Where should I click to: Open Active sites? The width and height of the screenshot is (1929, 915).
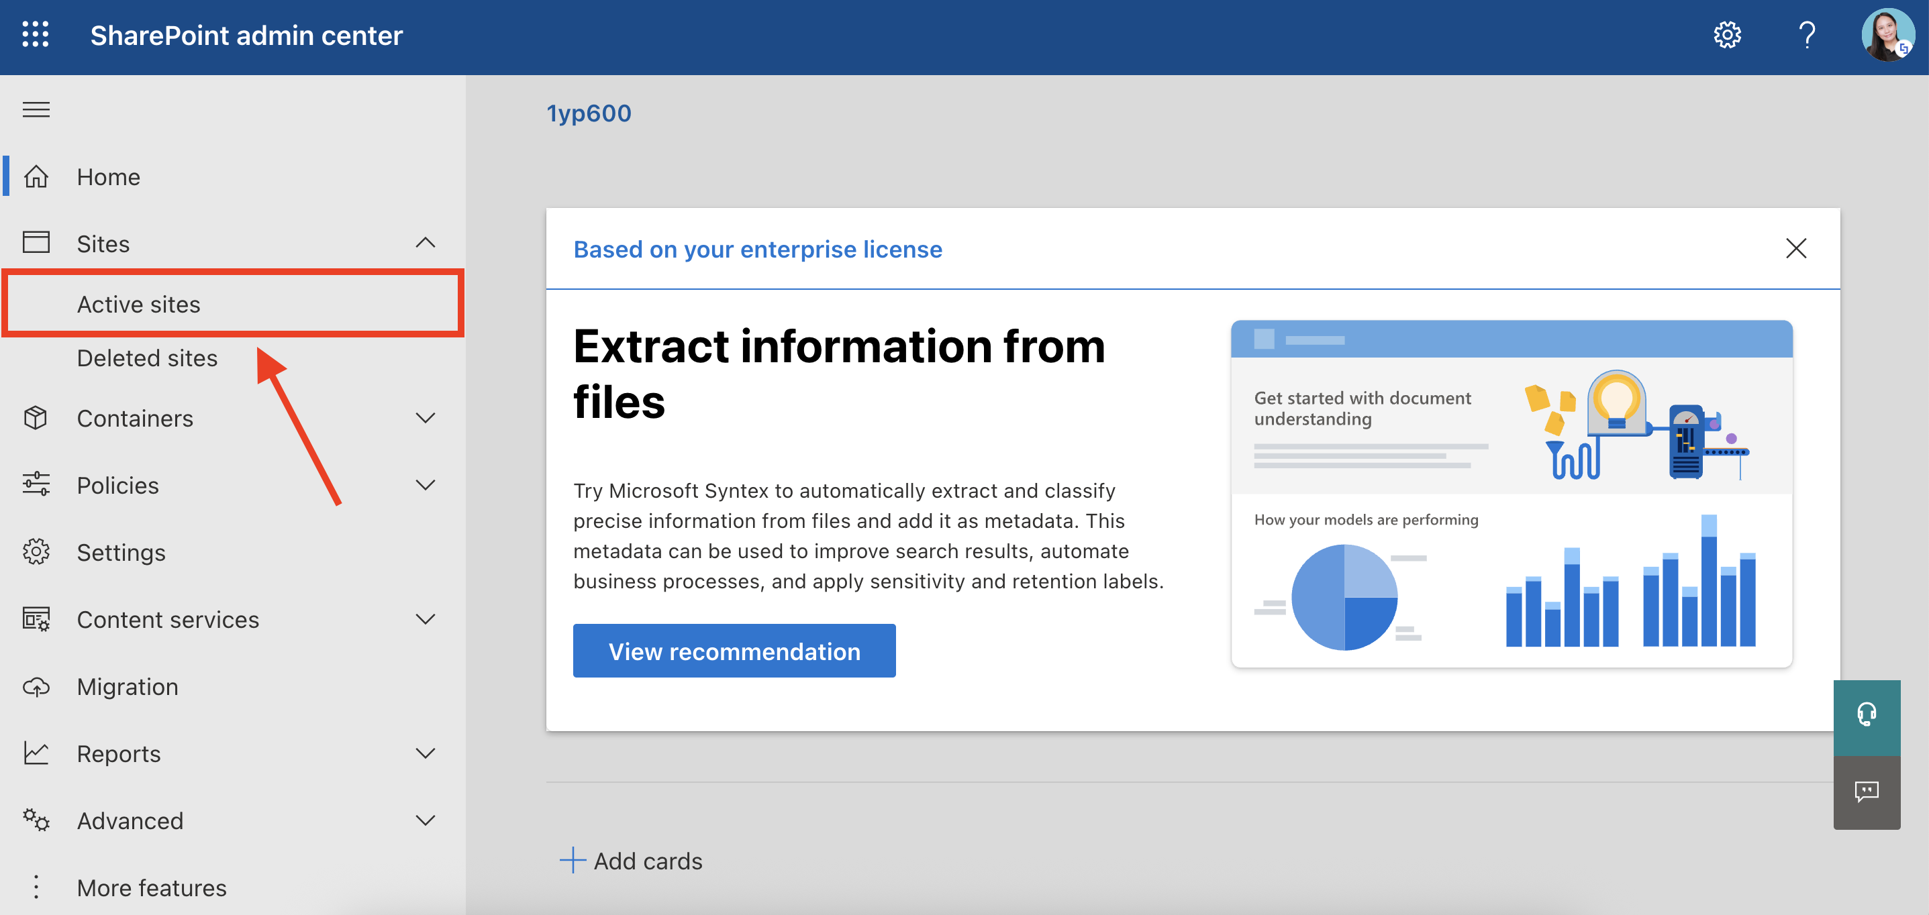(x=138, y=304)
